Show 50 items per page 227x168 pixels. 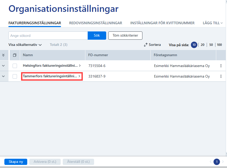pyautogui.click(x=211, y=45)
